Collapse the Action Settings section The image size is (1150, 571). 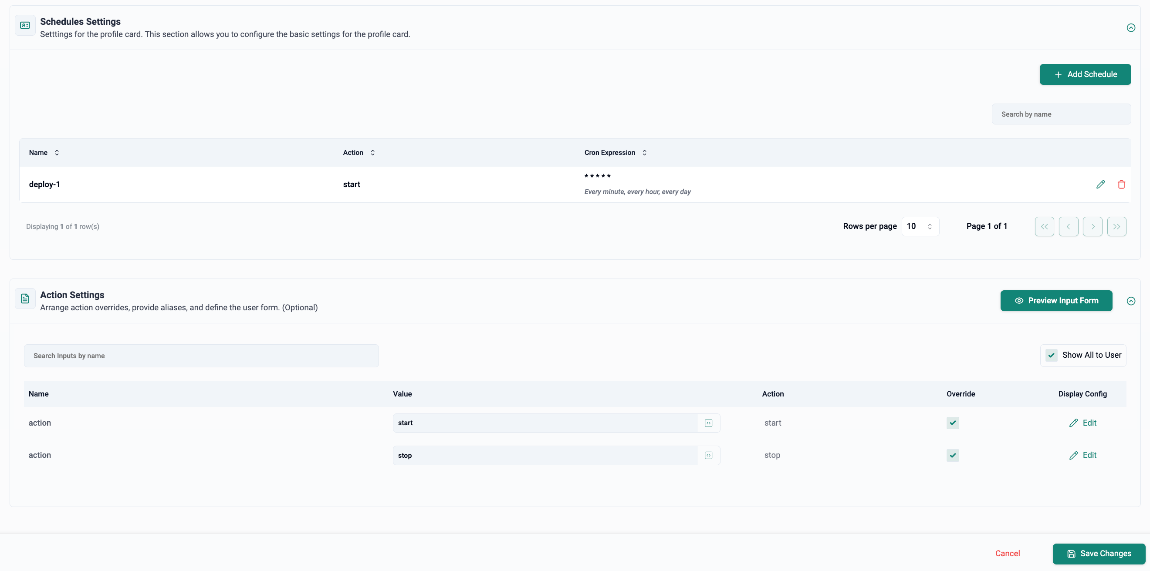tap(1131, 301)
